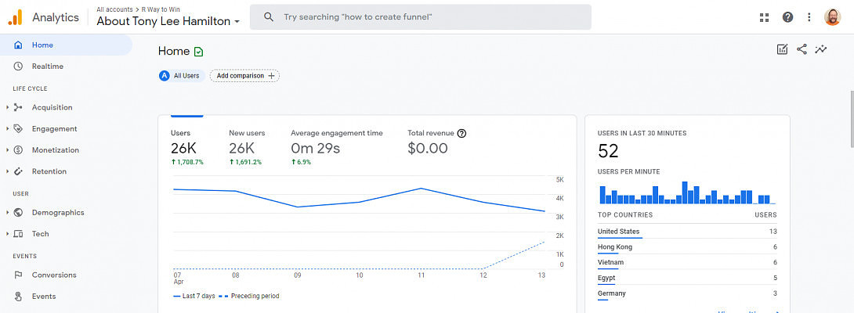Click the share report icon

(x=802, y=49)
